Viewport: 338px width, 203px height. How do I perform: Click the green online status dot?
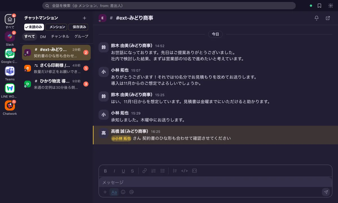pyautogui.click(x=311, y=6)
